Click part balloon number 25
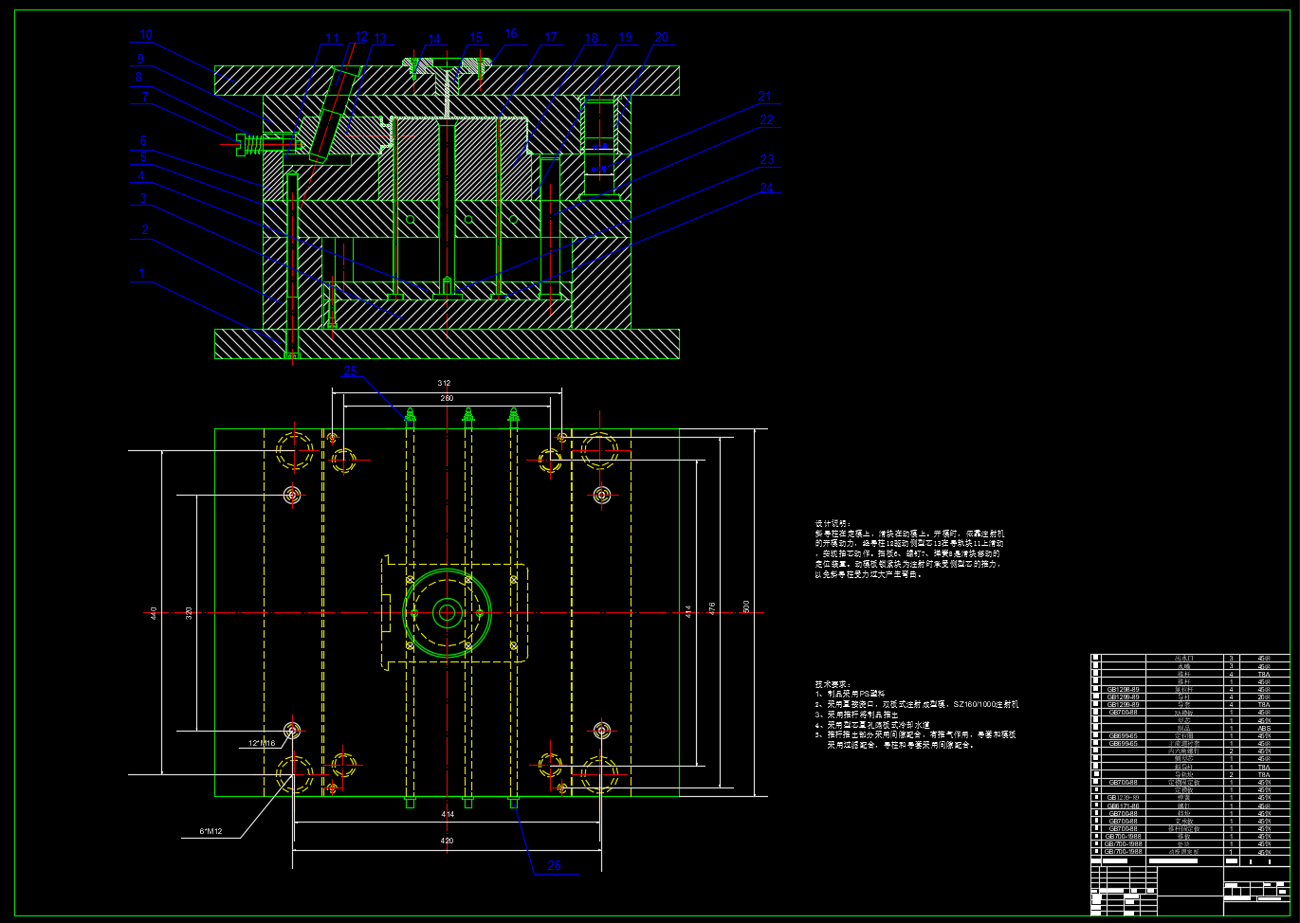Image resolution: width=1300 pixels, height=923 pixels. pos(351,371)
